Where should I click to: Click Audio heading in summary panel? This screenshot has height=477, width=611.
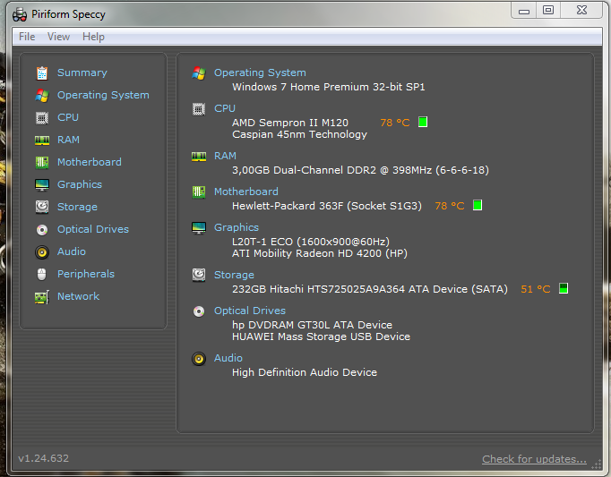pyautogui.click(x=228, y=358)
